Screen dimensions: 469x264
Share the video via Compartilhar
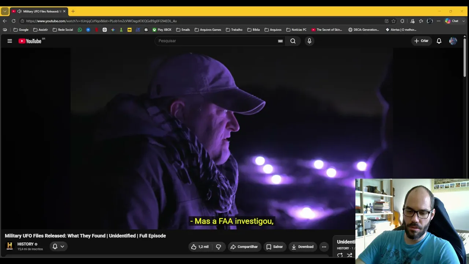(x=244, y=247)
